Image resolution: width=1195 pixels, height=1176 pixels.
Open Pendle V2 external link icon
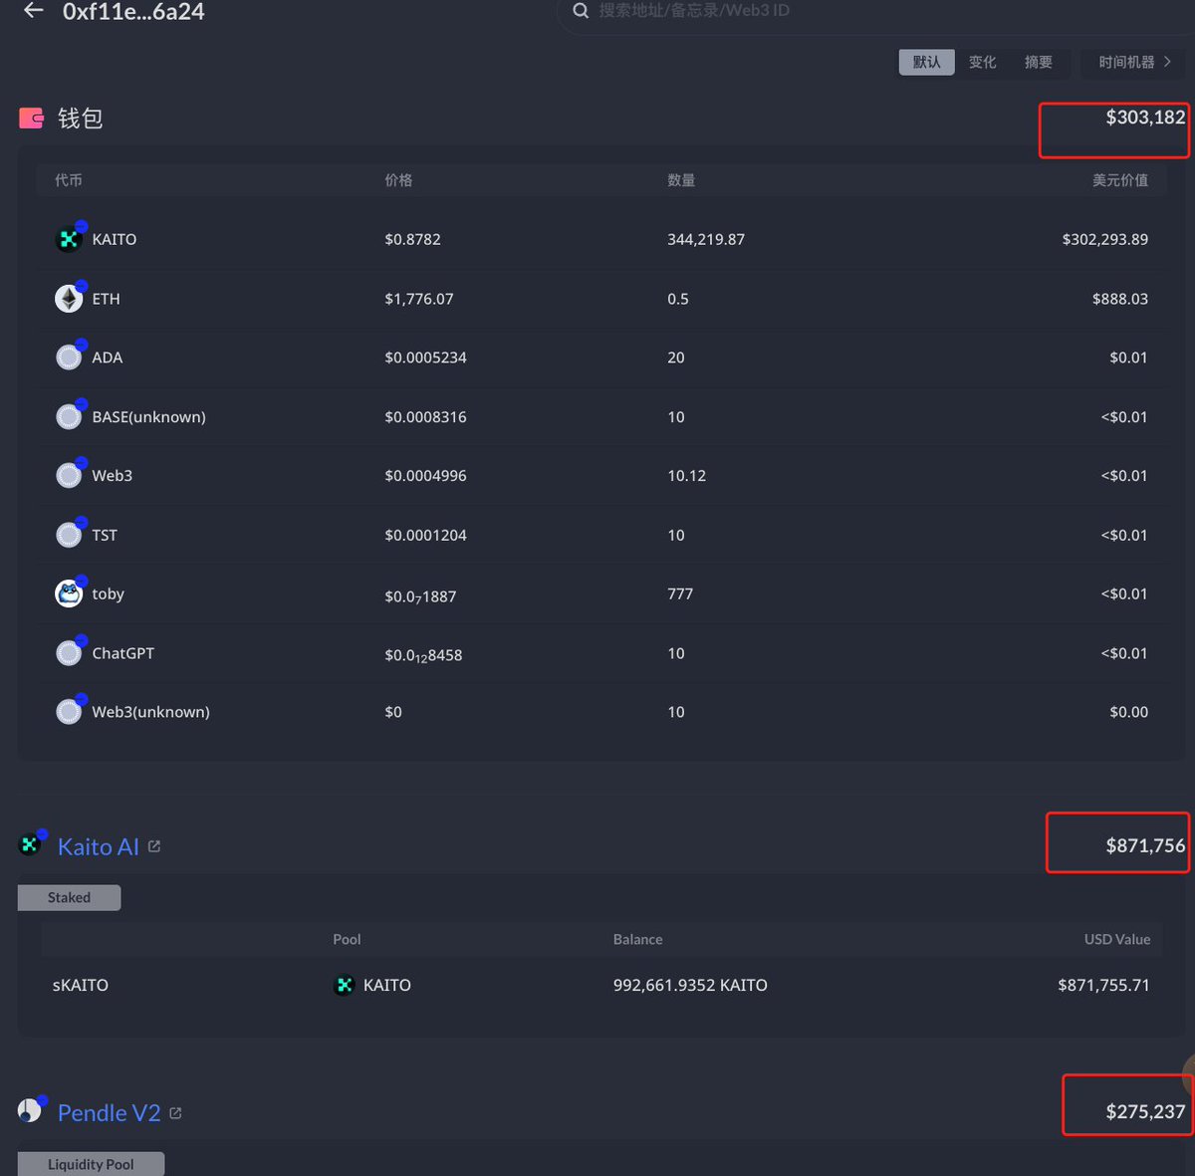pyautogui.click(x=175, y=1113)
